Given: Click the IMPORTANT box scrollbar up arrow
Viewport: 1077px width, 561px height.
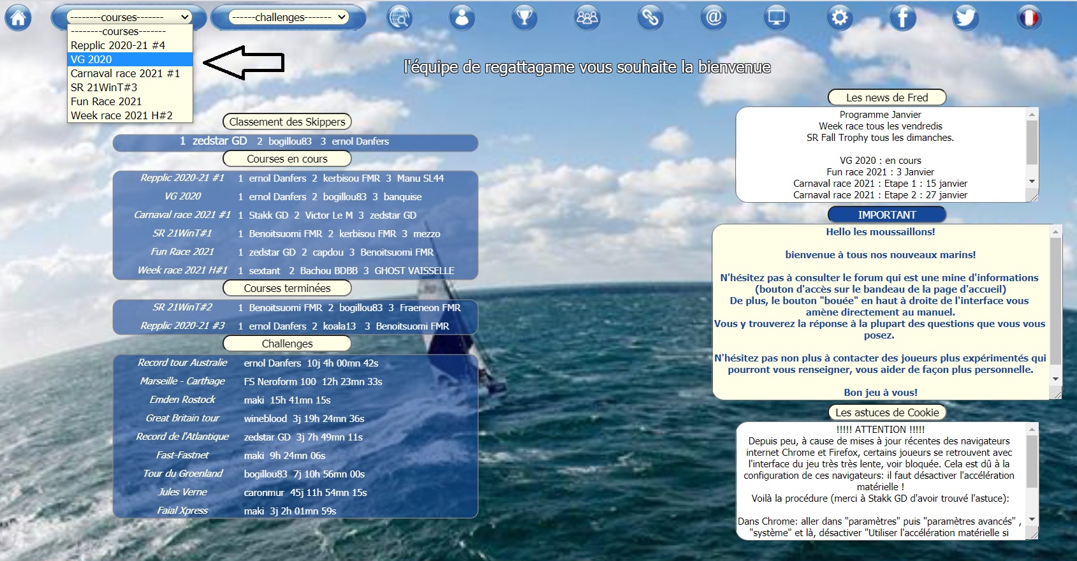Looking at the screenshot, I should (1056, 231).
